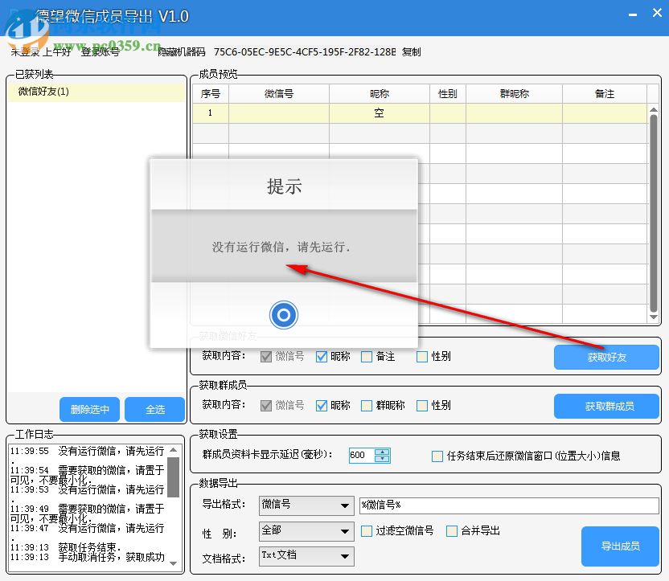Click the 导出成员 button
This screenshot has height=581, width=669.
[x=620, y=546]
